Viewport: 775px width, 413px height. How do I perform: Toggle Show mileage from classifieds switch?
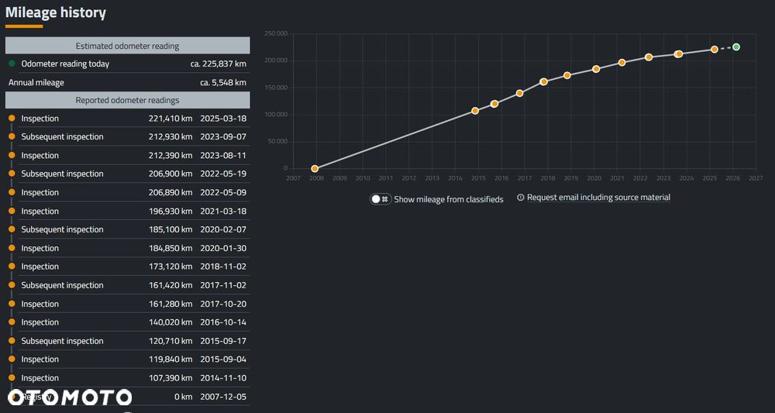381,199
